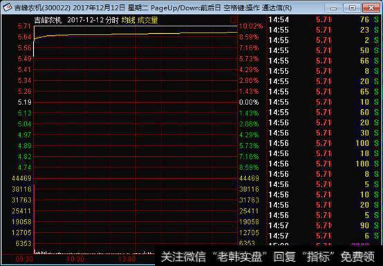Click the 25411 volume label on the right axis

[249, 211]
